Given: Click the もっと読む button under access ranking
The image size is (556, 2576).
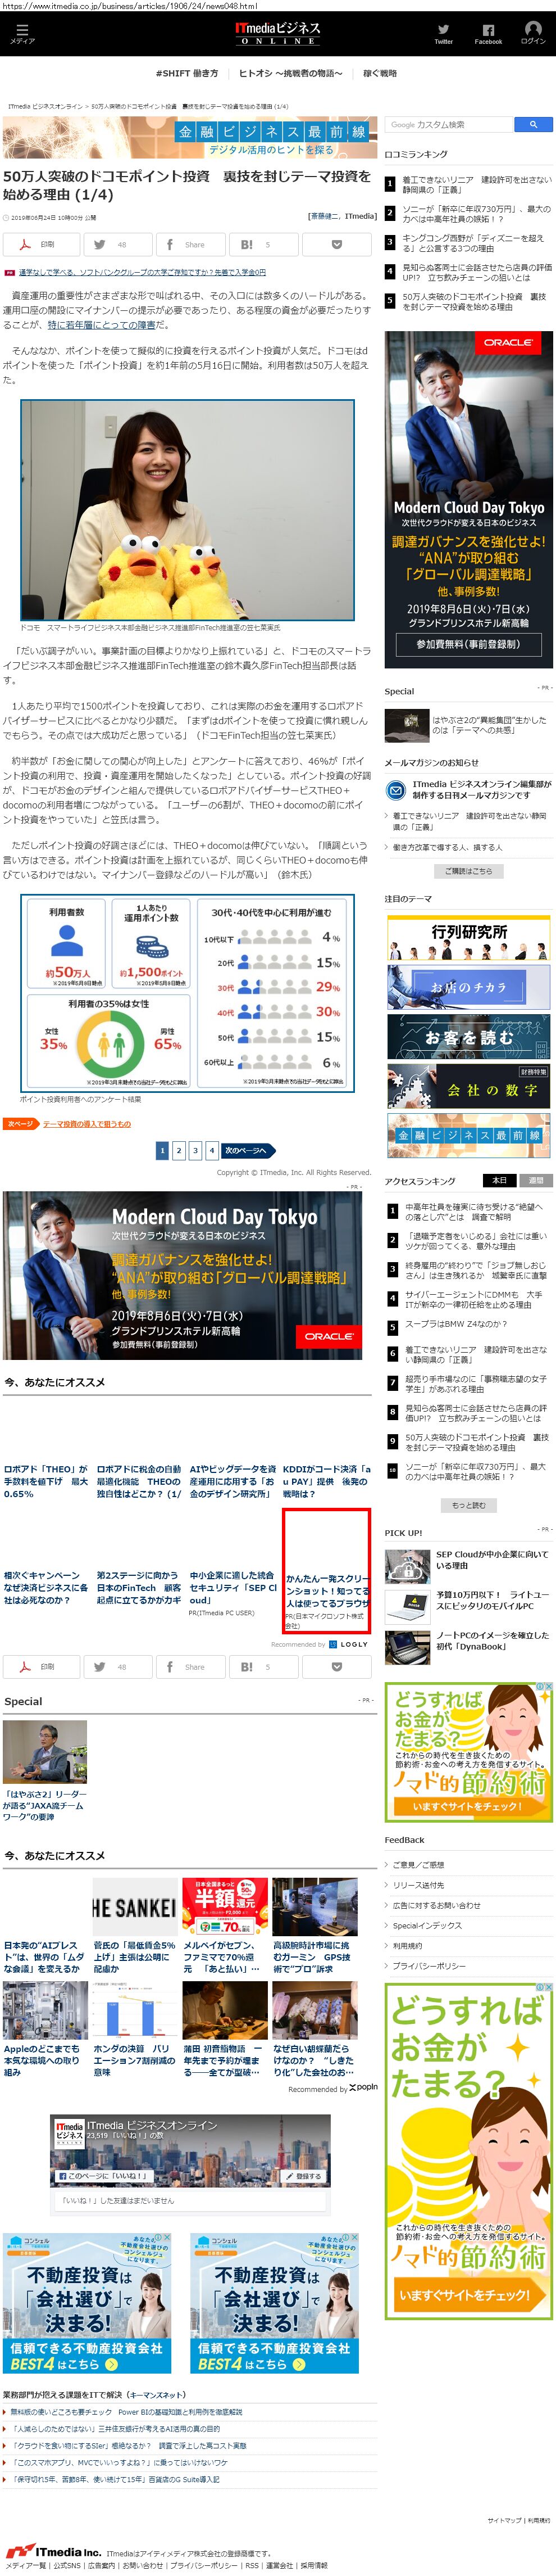Looking at the screenshot, I should (468, 1505).
